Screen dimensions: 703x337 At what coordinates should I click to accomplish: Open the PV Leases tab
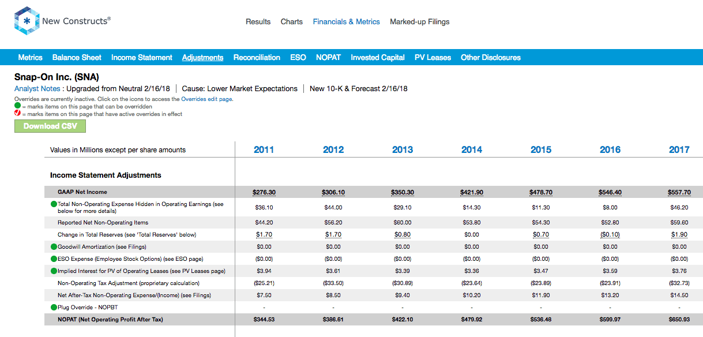point(433,58)
